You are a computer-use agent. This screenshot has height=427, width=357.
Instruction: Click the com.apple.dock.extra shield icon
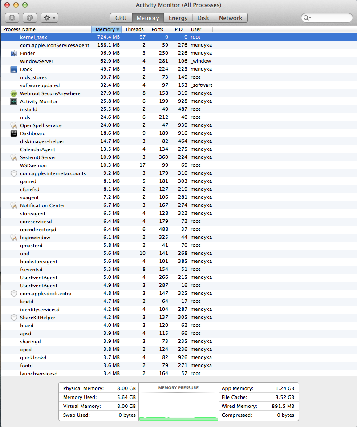pos(14,294)
